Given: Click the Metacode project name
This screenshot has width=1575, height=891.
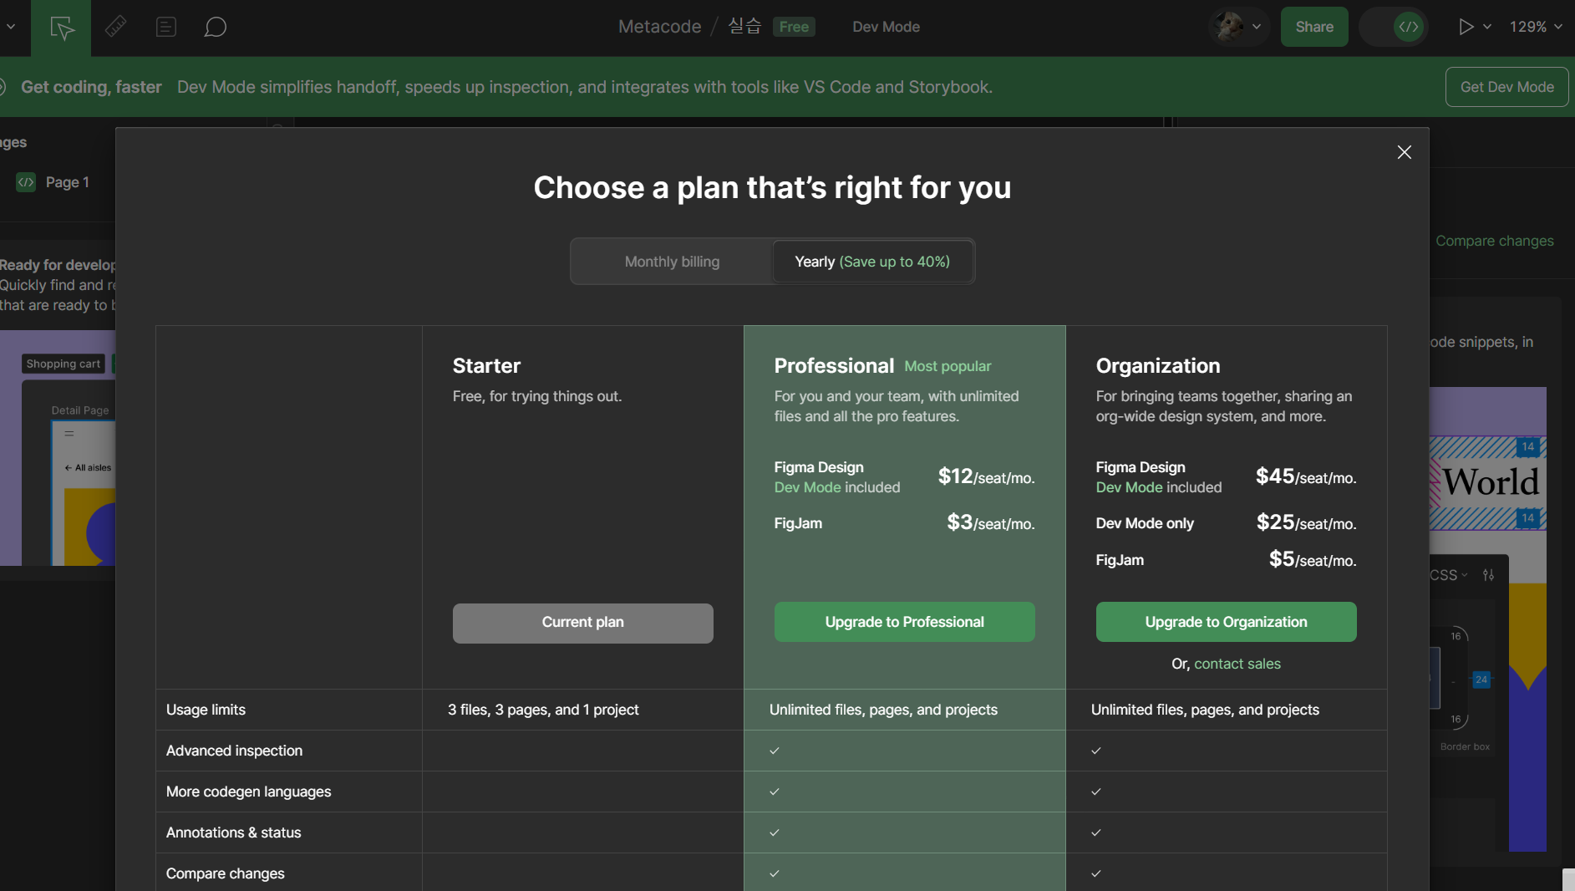Looking at the screenshot, I should click(659, 27).
